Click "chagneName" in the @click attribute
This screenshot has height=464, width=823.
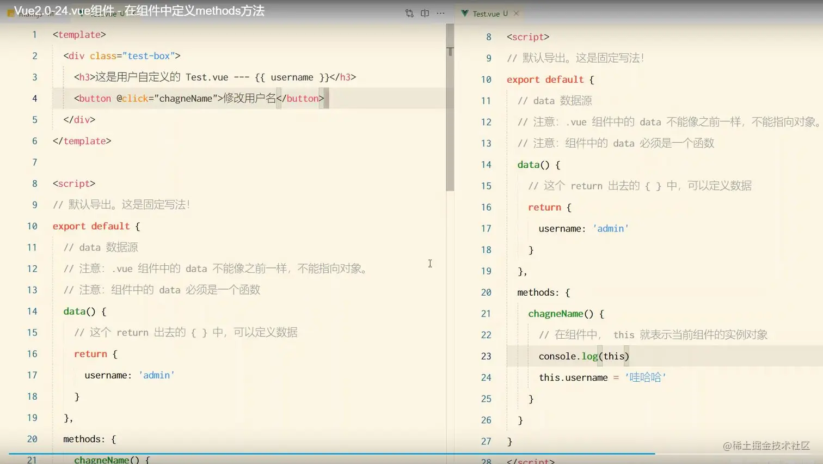(x=186, y=99)
